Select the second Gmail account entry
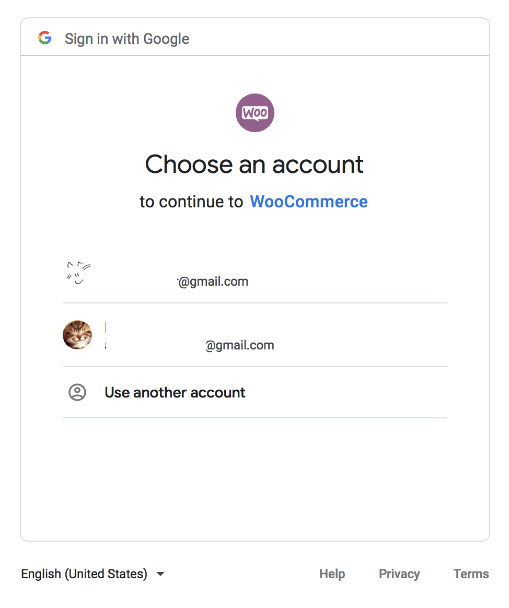509x608 pixels. tap(254, 335)
